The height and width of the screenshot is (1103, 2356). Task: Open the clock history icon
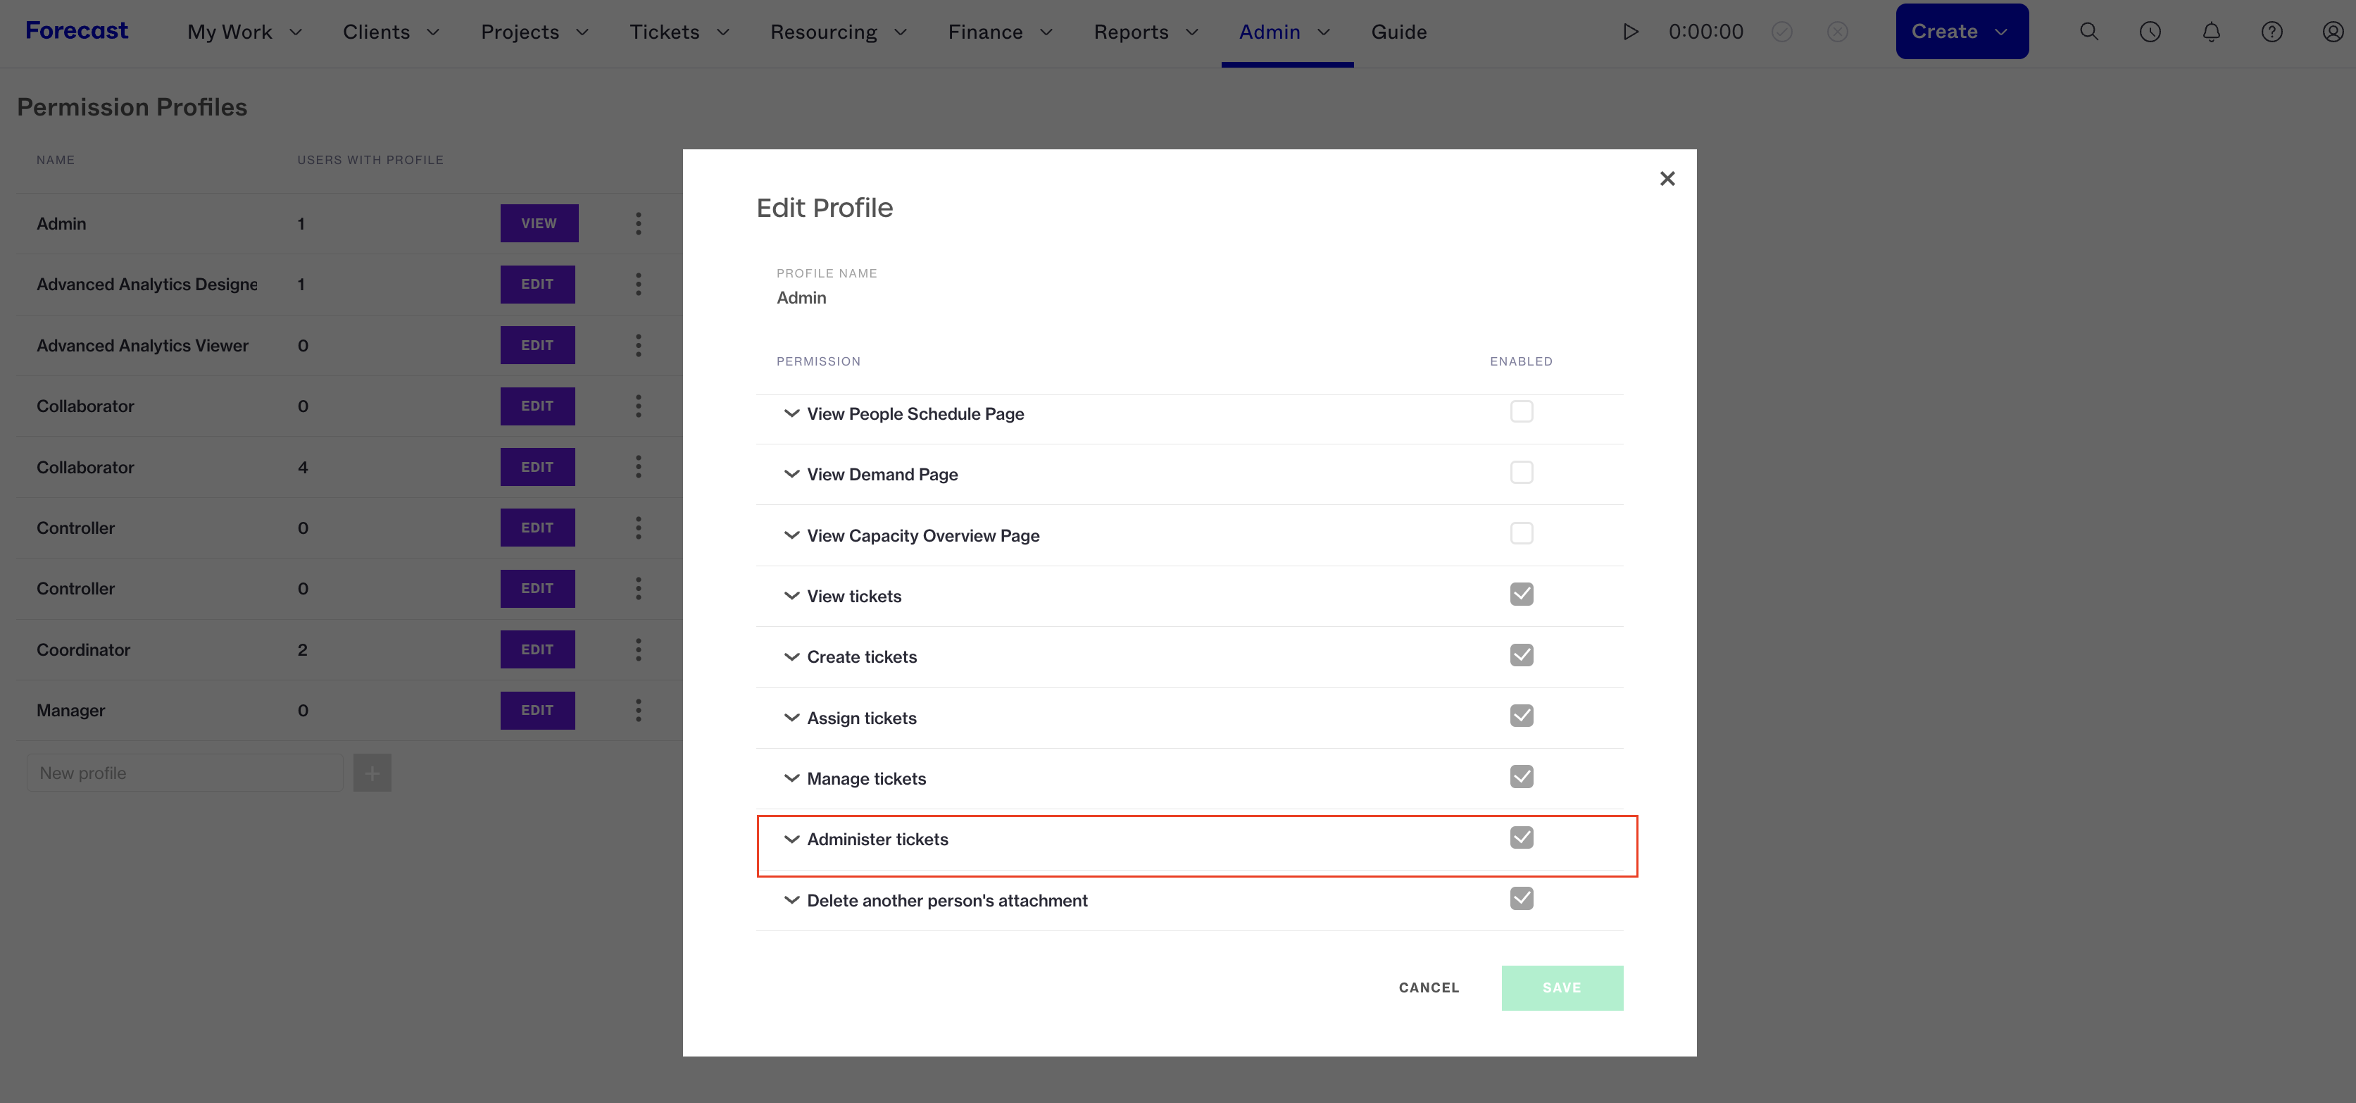[x=2150, y=32]
